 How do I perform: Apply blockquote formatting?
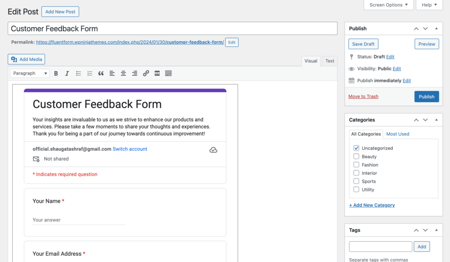click(101, 73)
